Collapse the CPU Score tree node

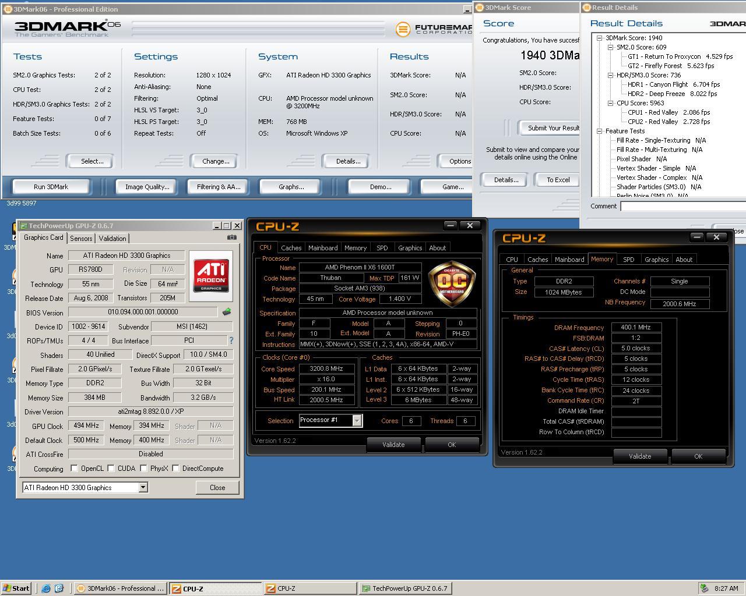click(x=610, y=103)
